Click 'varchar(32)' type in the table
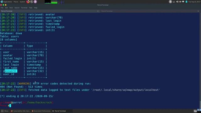The width and height of the screenshot is (201, 113). tap(35, 71)
